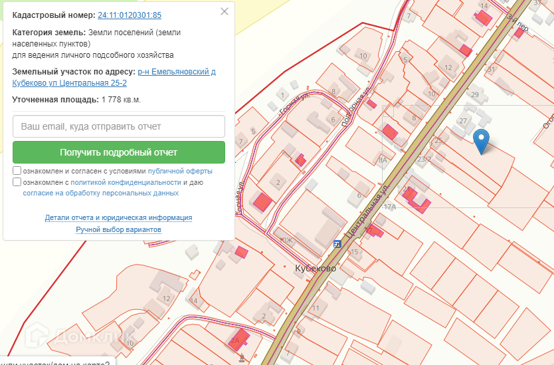The image size is (554, 365).
Task: Open публичной оферты link
Action: tap(180, 171)
